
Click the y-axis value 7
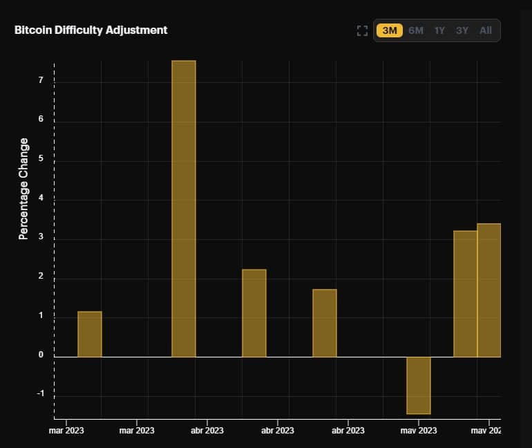click(x=41, y=80)
